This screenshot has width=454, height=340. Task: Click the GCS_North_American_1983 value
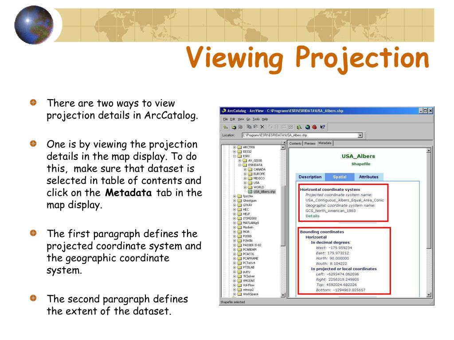coord(330,211)
